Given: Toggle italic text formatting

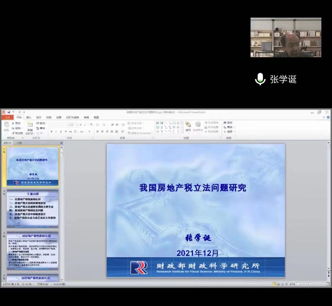Looking at the screenshot, I should pyautogui.click(x=56, y=132).
